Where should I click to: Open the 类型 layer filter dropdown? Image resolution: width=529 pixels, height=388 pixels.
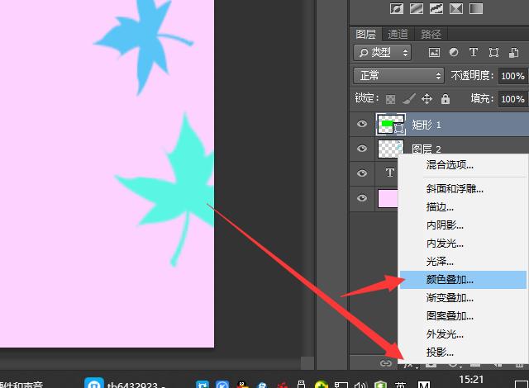(382, 53)
